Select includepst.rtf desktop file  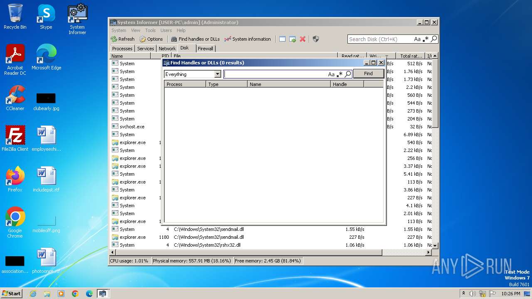tap(46, 179)
